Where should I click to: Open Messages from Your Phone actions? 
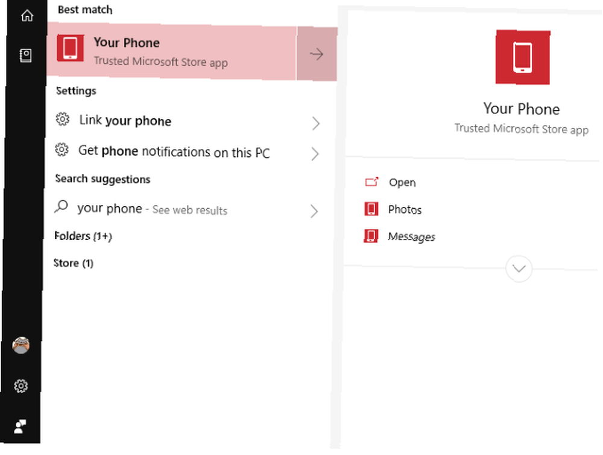tap(411, 237)
